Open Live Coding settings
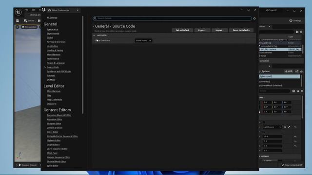 (x=52, y=46)
